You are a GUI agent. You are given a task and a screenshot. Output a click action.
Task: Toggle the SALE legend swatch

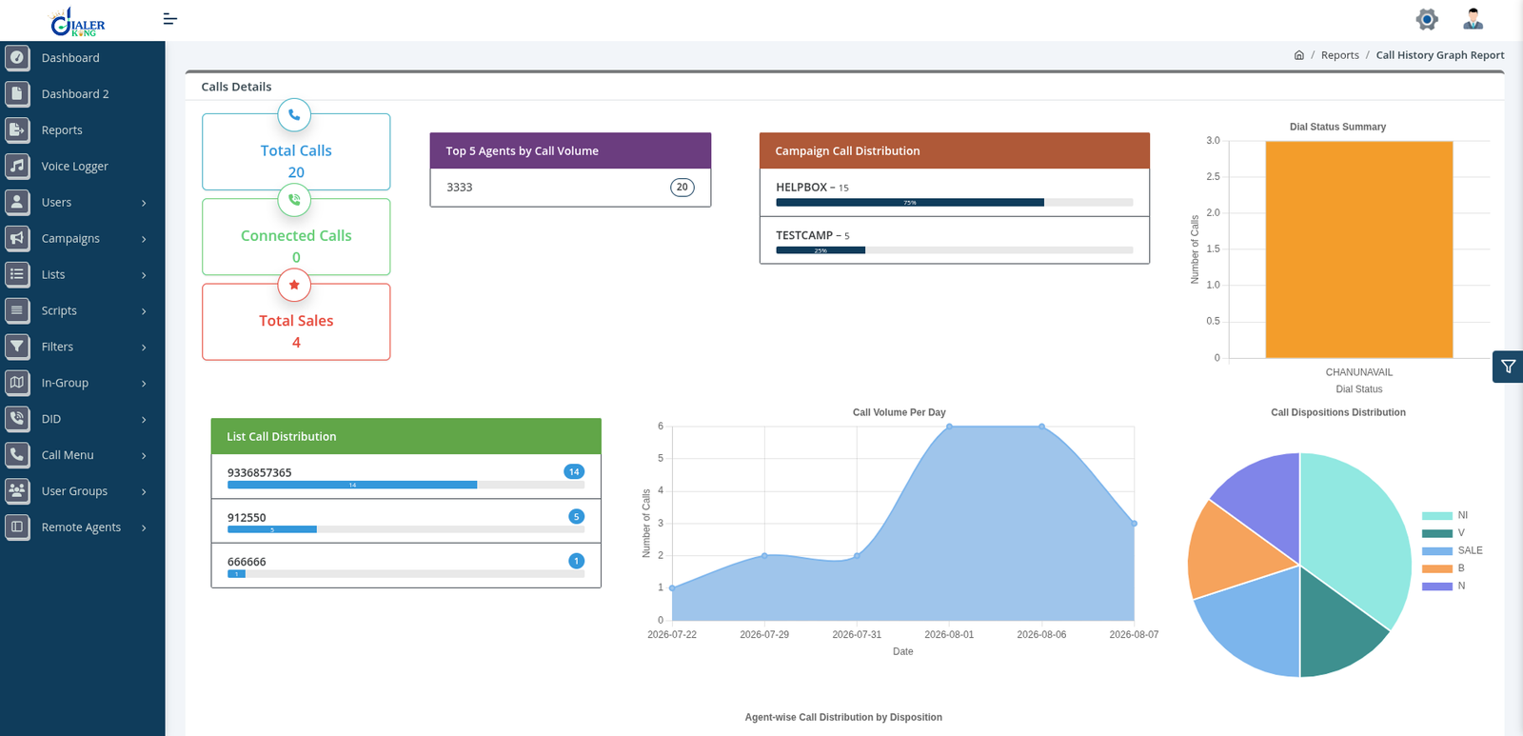click(x=1436, y=551)
